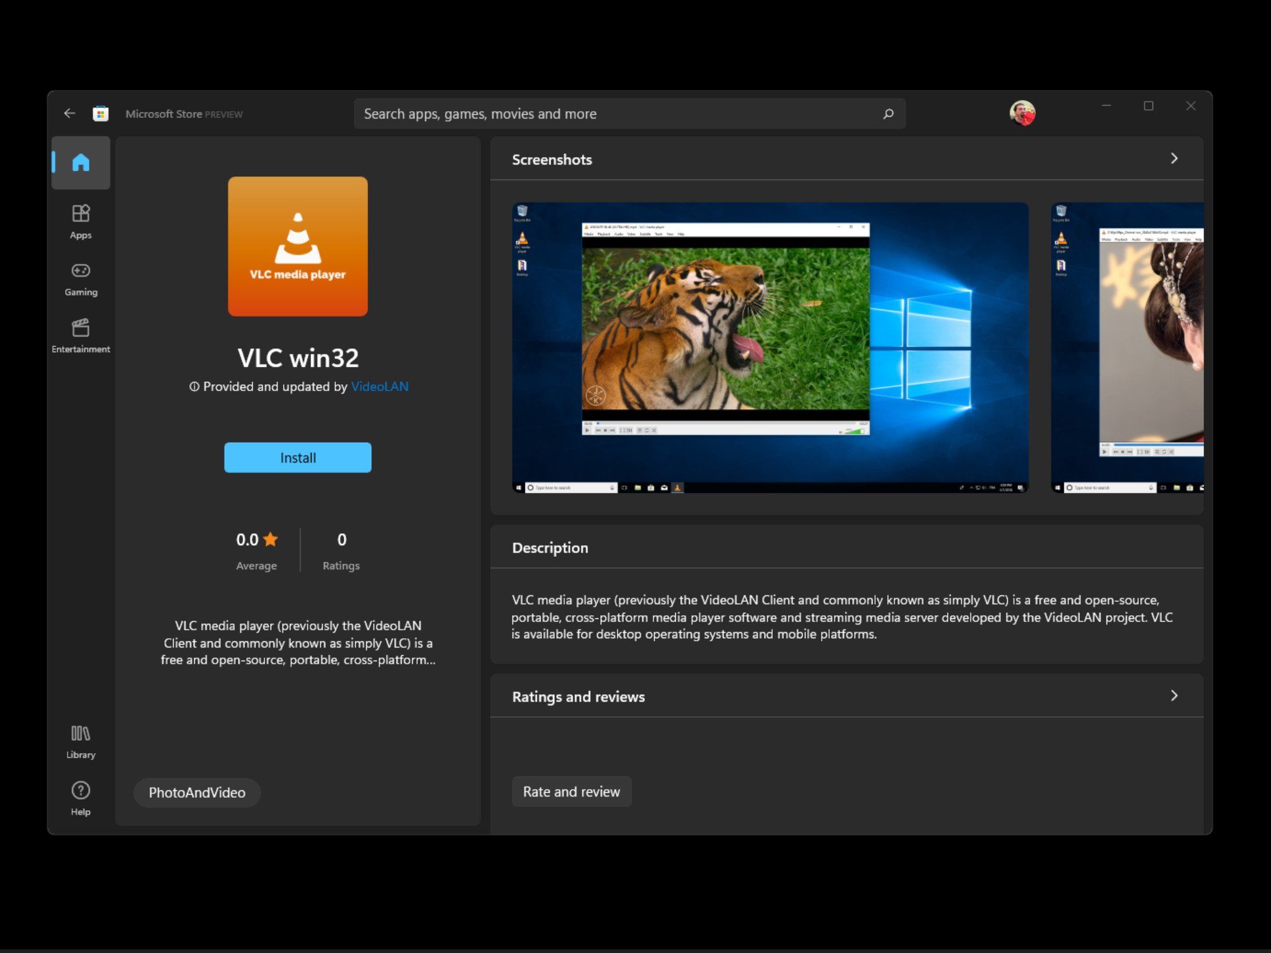Install VLC win32

click(x=297, y=458)
